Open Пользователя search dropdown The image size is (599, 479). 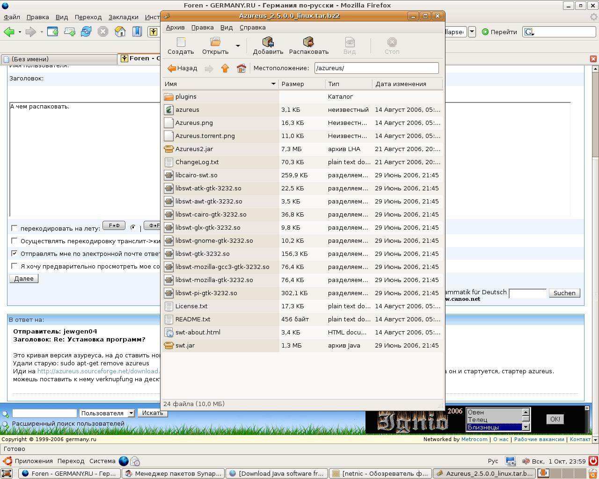[x=107, y=413]
